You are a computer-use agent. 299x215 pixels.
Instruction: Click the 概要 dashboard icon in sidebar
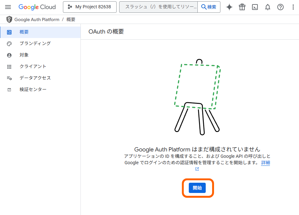pos(9,32)
